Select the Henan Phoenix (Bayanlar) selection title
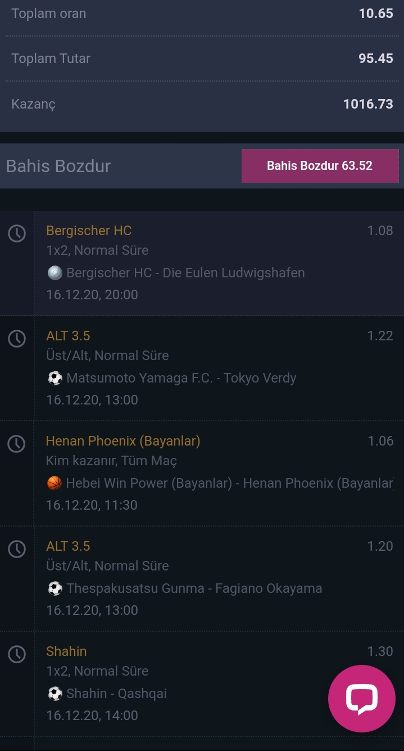This screenshot has height=751, width=404. [x=123, y=441]
